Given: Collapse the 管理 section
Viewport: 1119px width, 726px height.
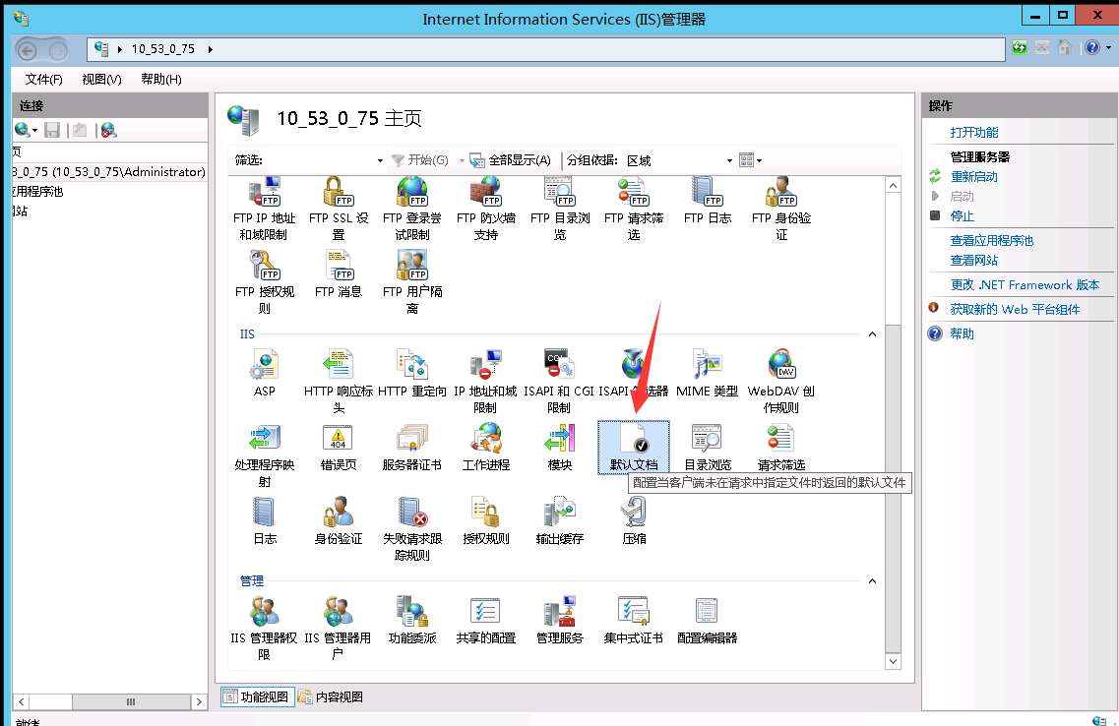Looking at the screenshot, I should [872, 580].
